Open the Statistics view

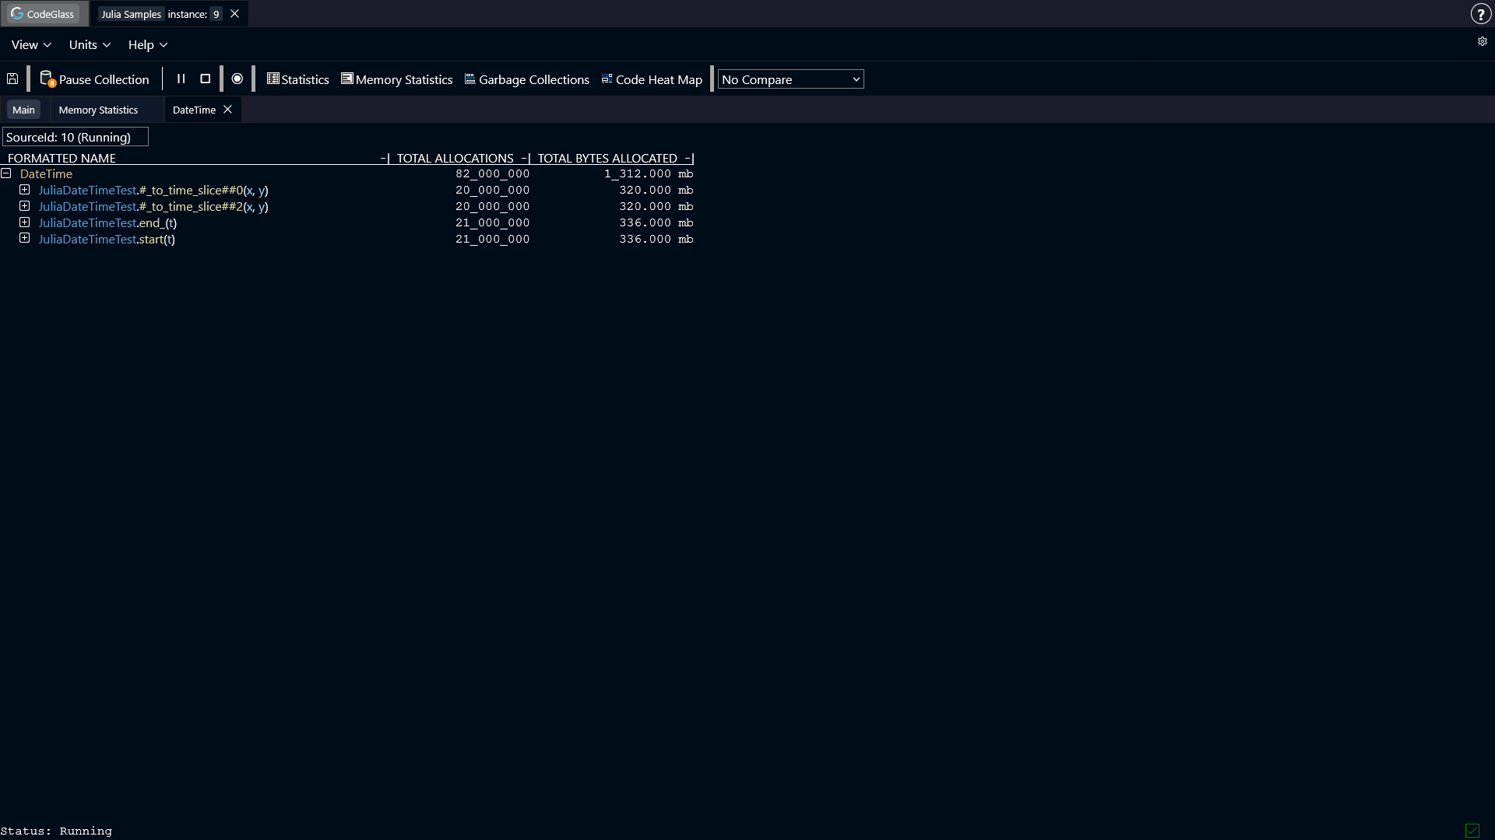pos(297,79)
